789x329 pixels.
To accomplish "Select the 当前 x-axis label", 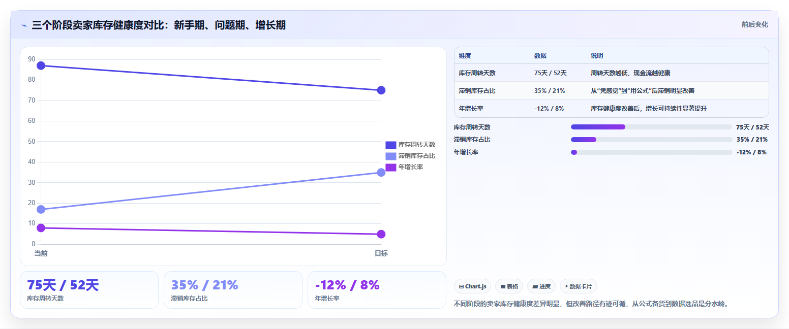I will (41, 253).
